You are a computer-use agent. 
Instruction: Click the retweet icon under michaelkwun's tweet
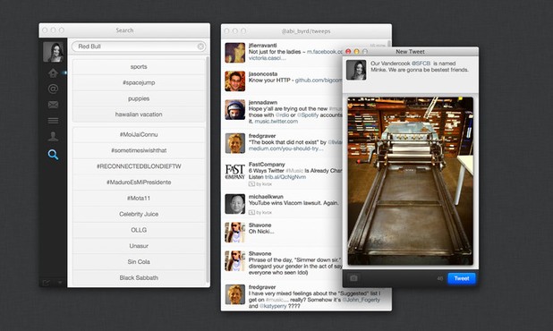click(x=251, y=212)
